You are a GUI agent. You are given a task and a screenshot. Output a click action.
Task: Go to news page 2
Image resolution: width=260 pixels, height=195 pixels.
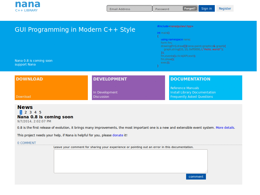[26, 112]
